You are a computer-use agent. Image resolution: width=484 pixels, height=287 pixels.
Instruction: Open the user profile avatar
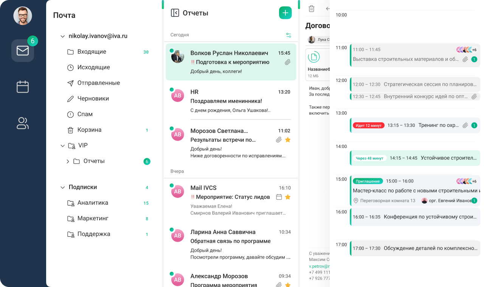click(x=23, y=16)
